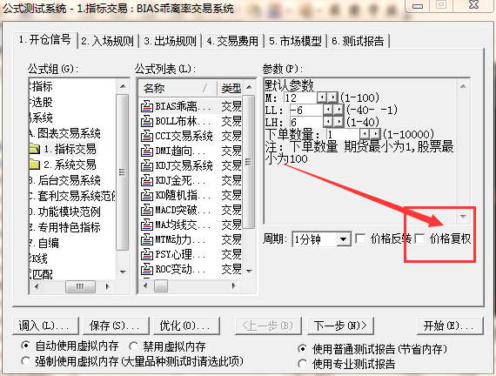Open the 周期 1分钟 dropdown
This screenshot has height=376, width=496.
tap(343, 239)
